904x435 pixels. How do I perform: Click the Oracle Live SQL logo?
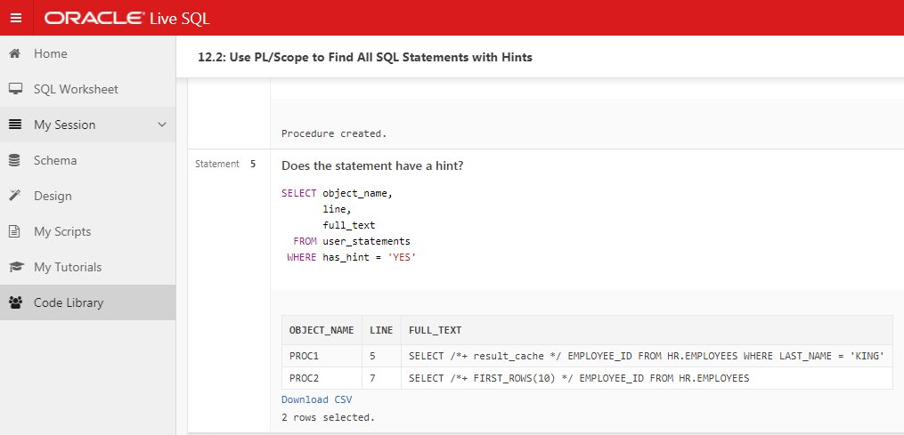126,18
